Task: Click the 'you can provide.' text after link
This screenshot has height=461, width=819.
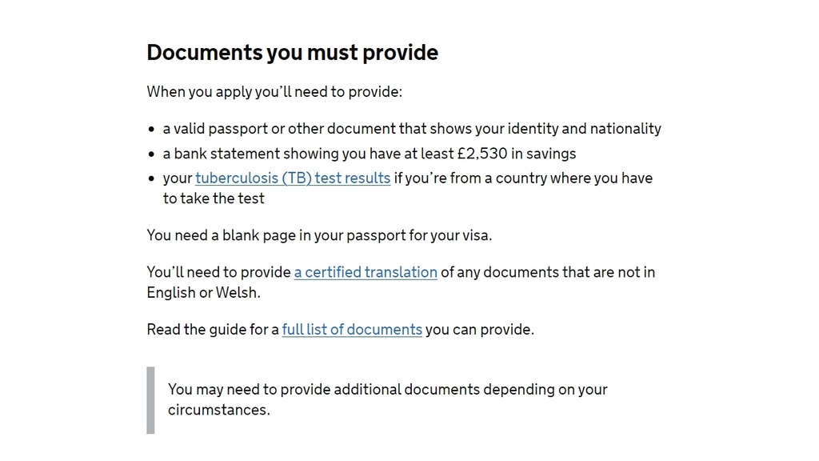Action: coord(480,329)
